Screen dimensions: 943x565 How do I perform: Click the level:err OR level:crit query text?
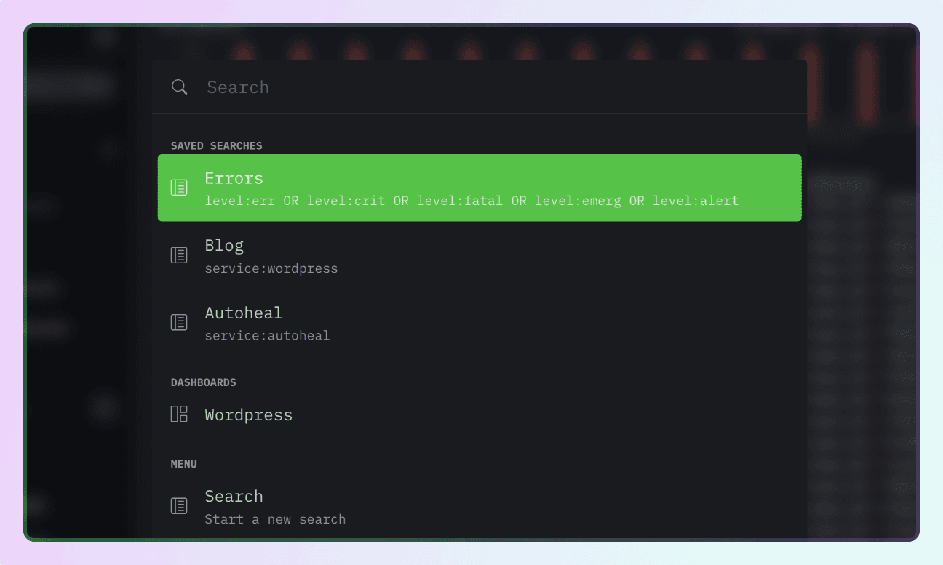[x=471, y=201]
